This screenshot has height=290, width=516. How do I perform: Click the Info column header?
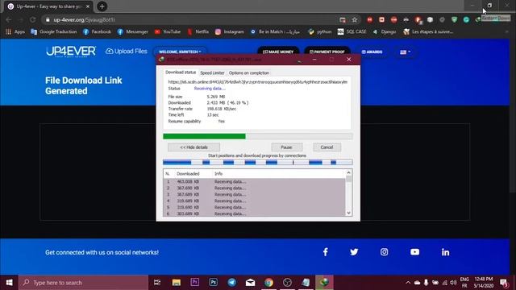pyautogui.click(x=218, y=174)
